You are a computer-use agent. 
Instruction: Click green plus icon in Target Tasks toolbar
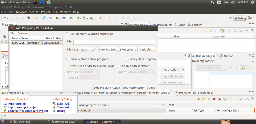tap(199, 99)
